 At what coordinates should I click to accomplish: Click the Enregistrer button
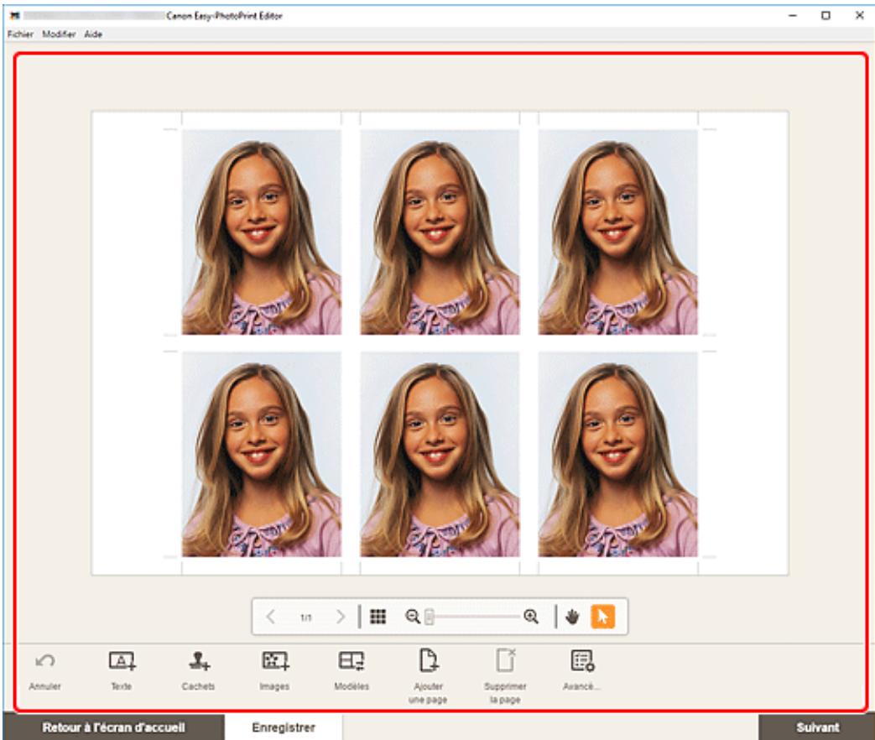click(x=284, y=727)
